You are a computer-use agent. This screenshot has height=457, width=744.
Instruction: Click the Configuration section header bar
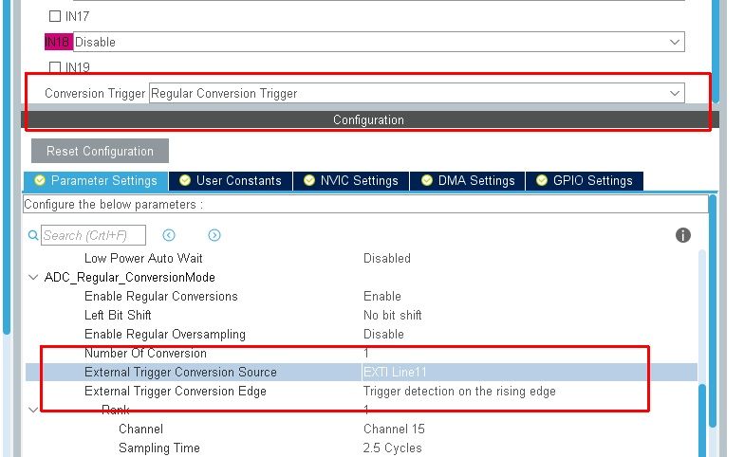click(368, 119)
